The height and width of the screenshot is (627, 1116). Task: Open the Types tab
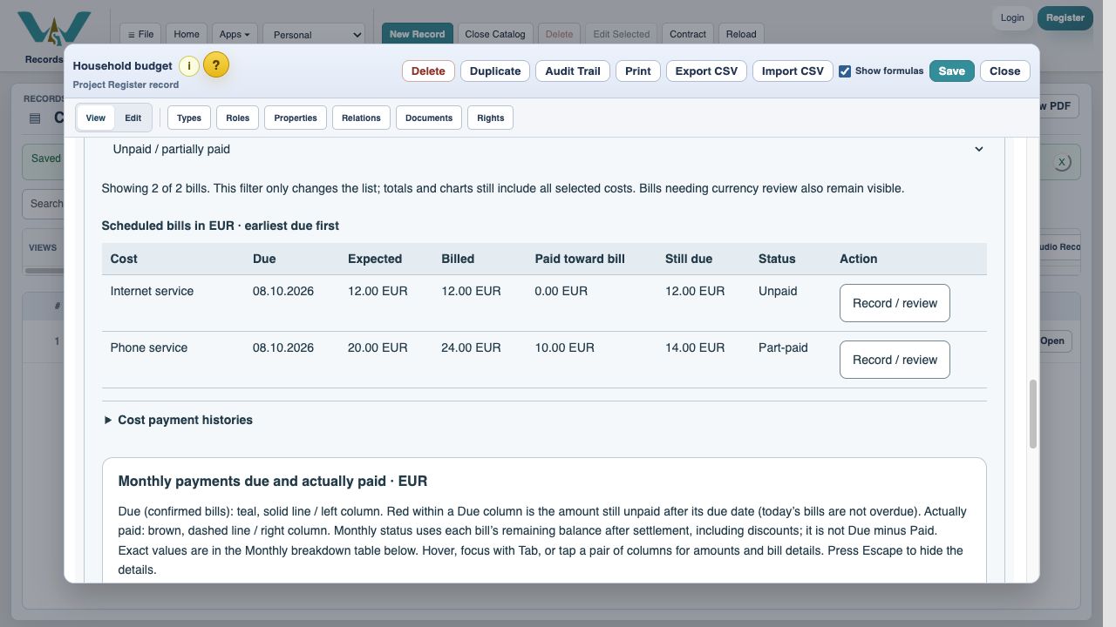(189, 118)
